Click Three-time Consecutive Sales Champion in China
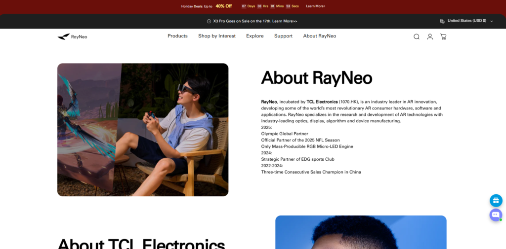 click(x=311, y=172)
